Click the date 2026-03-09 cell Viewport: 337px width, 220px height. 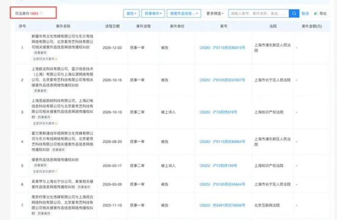[112, 184]
